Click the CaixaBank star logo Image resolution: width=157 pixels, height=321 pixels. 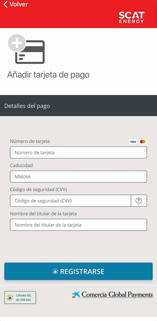pos(76,295)
